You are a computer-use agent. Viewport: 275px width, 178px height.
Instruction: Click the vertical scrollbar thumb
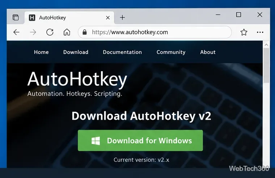pyautogui.click(x=266, y=65)
